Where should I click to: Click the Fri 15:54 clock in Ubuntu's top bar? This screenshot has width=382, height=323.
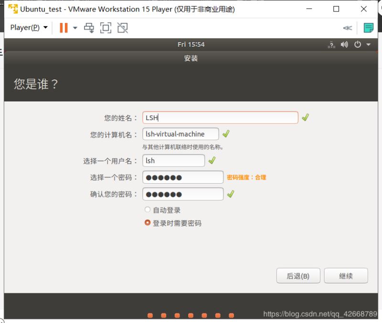191,44
